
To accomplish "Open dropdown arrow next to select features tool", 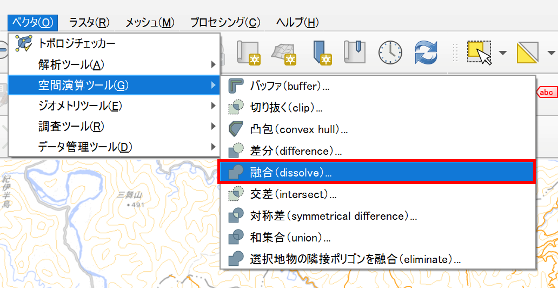I will [503, 53].
